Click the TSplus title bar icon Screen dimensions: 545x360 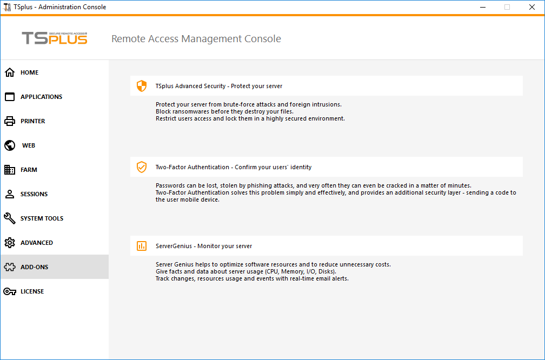[x=8, y=6]
